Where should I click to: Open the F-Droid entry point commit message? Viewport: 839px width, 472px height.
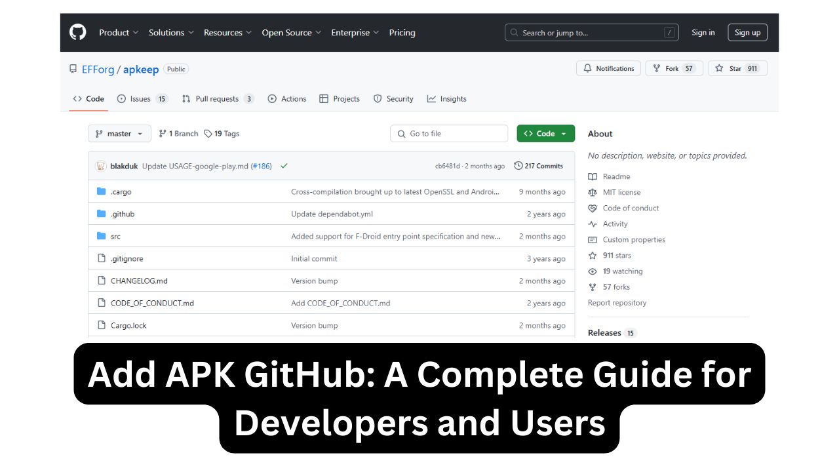click(x=396, y=237)
